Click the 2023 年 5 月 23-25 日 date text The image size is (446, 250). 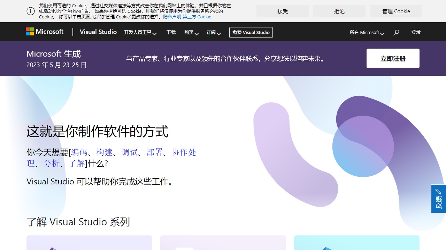click(x=57, y=65)
